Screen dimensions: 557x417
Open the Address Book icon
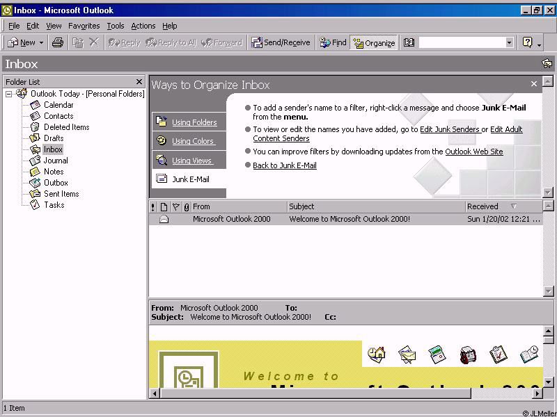click(x=409, y=42)
